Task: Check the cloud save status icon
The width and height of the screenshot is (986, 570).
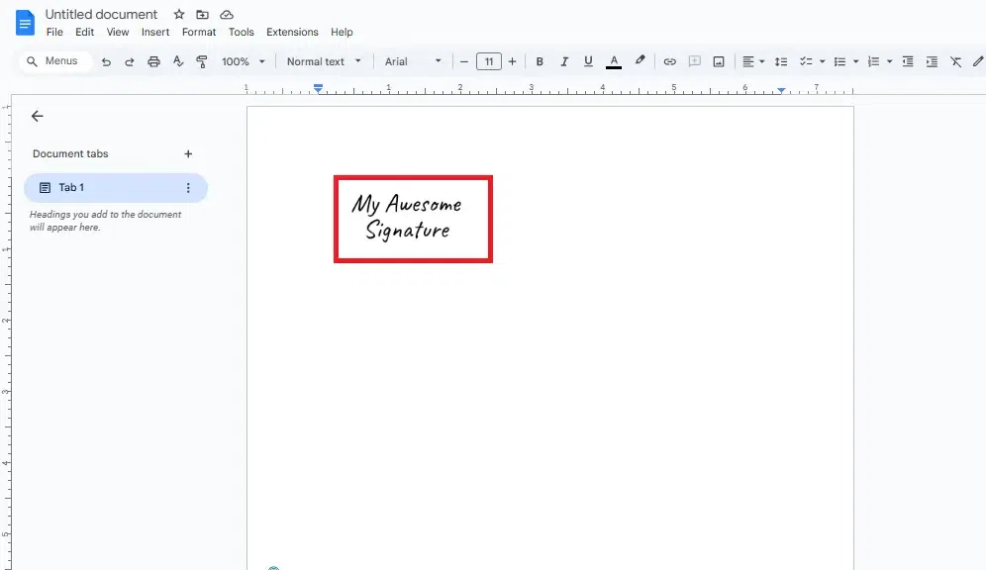Action: pyautogui.click(x=227, y=15)
